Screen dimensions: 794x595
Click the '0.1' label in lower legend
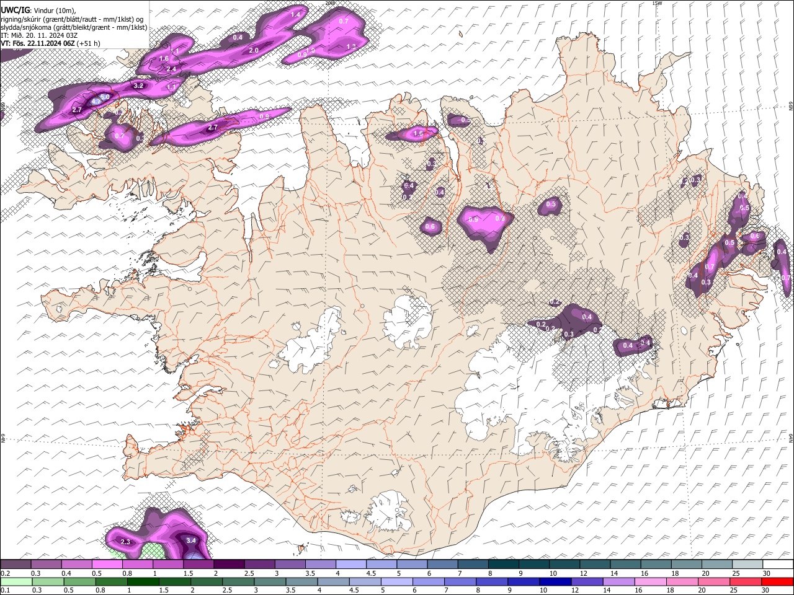coord(5,590)
